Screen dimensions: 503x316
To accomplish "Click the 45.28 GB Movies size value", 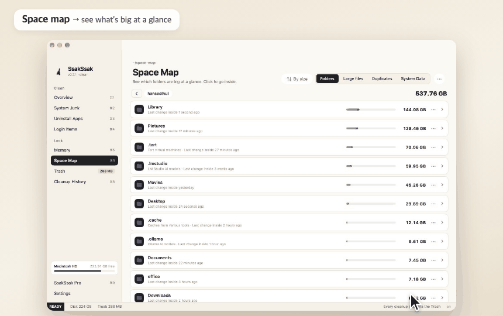I will point(416,185).
